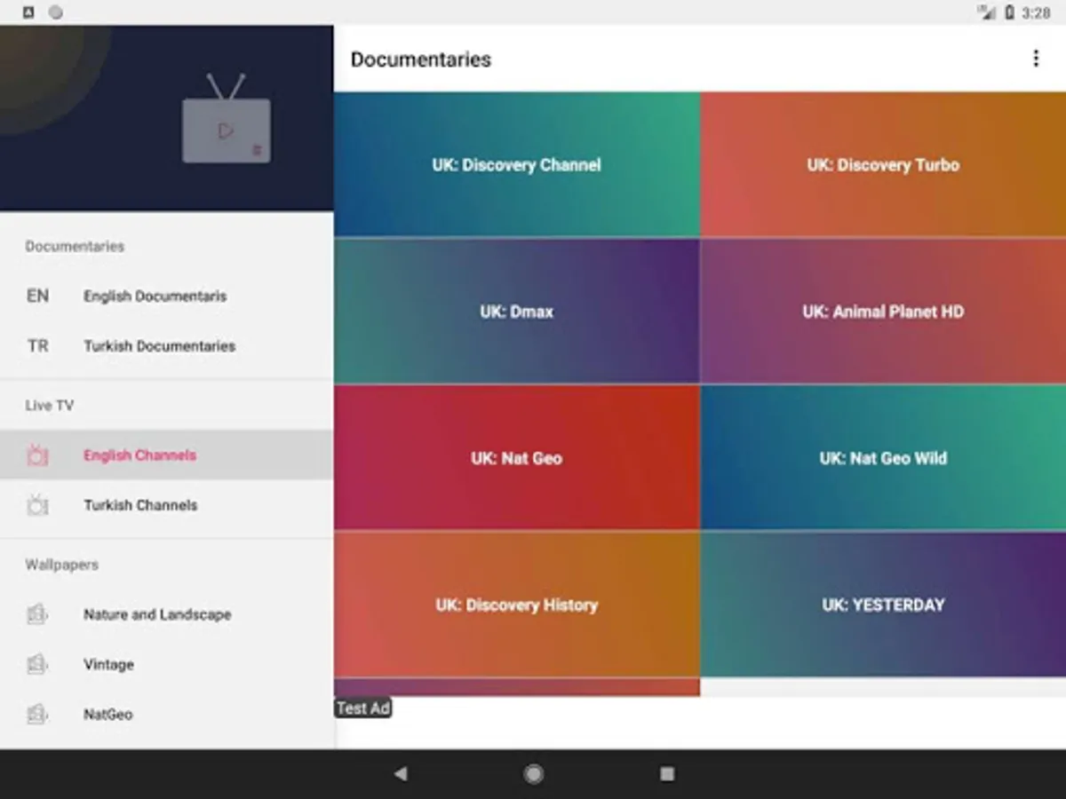The height and width of the screenshot is (799, 1066).
Task: Click the image icon beside Vintage
Action: click(x=36, y=664)
